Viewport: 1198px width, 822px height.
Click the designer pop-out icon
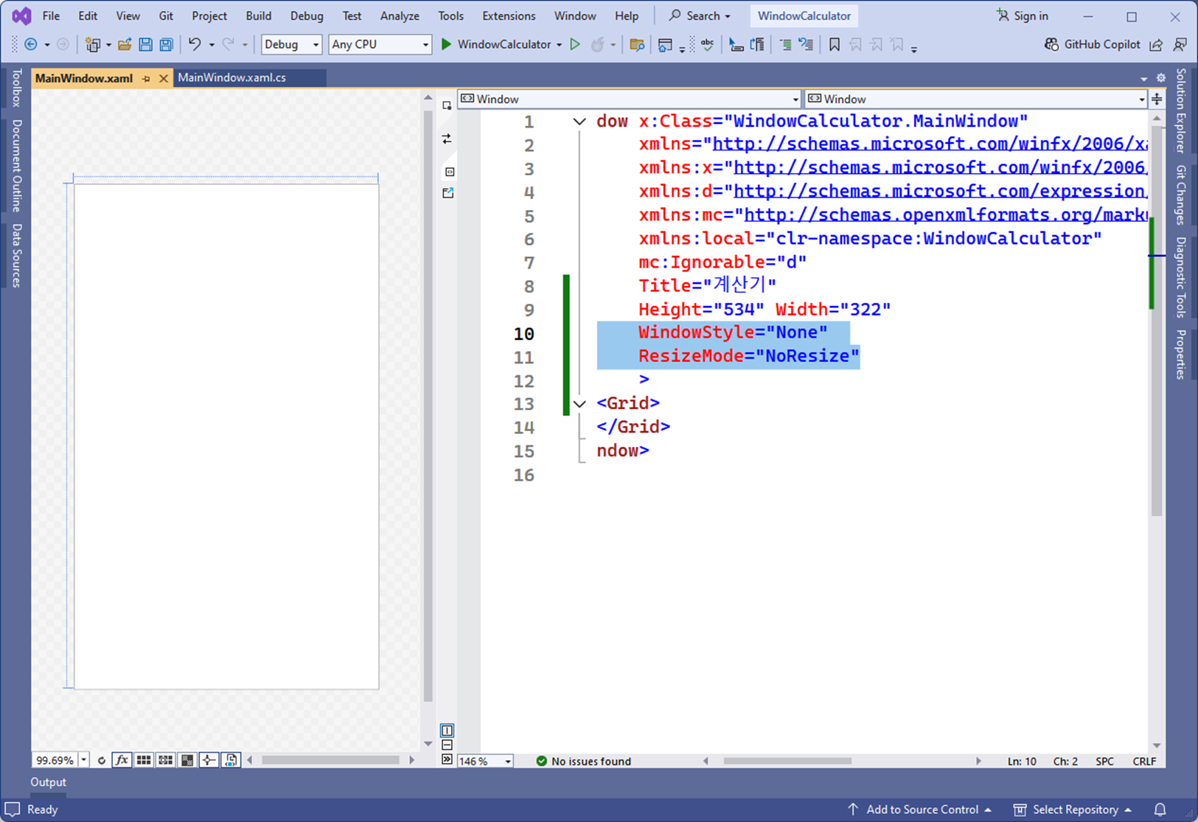pyautogui.click(x=447, y=193)
